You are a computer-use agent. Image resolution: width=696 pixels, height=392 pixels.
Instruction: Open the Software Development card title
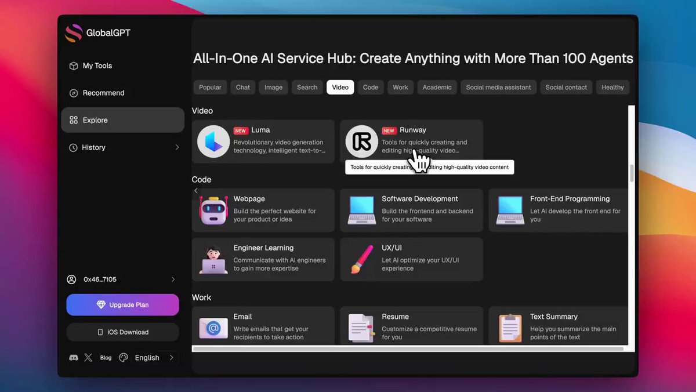pyautogui.click(x=420, y=199)
